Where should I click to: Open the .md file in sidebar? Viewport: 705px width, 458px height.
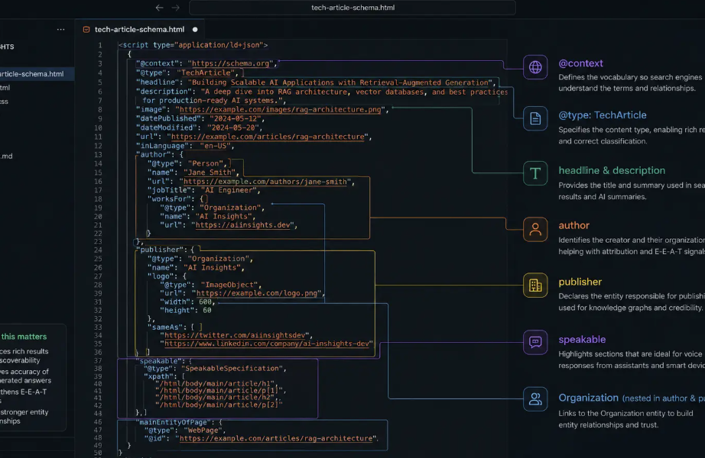[6, 156]
